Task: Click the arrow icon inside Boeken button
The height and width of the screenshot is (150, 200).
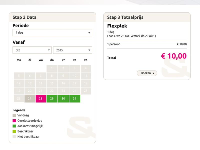Action: pos(153,73)
